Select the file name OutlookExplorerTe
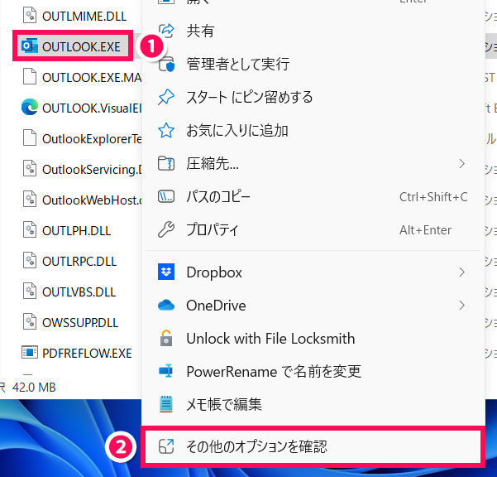497x477 pixels. 92,138
